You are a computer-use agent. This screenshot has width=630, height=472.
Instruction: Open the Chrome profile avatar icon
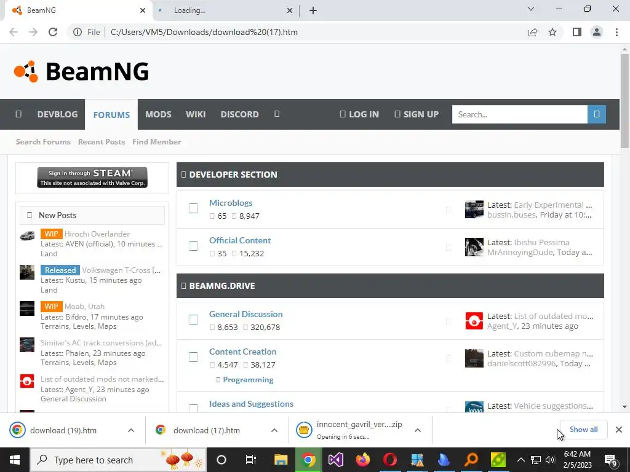tap(597, 32)
